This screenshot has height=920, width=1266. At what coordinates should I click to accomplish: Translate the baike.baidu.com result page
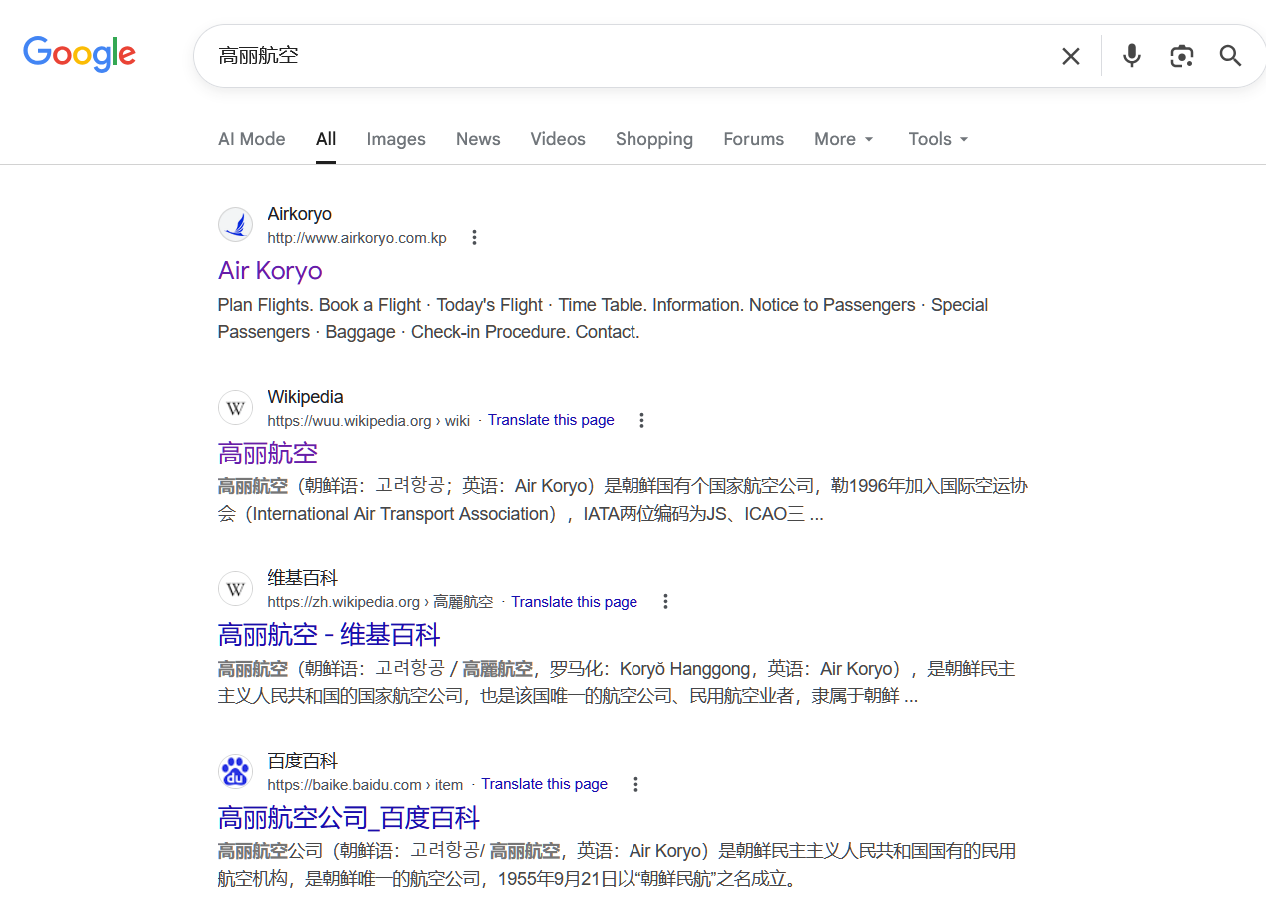pos(544,784)
